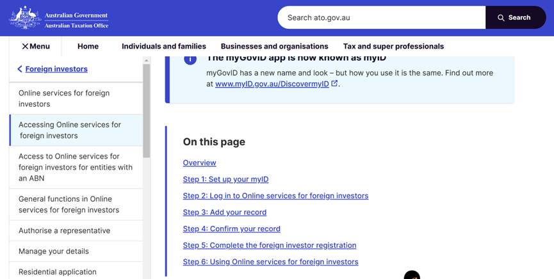Select General functions in Online services

pos(76,204)
